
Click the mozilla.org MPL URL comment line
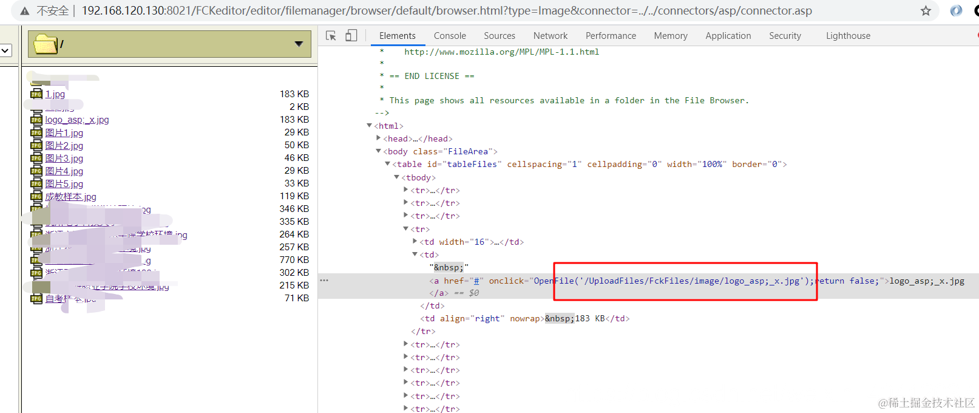501,52
